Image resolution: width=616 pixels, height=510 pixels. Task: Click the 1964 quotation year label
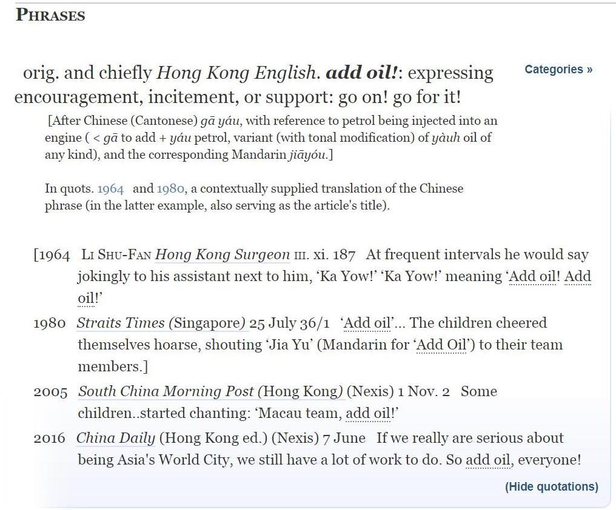click(x=56, y=254)
